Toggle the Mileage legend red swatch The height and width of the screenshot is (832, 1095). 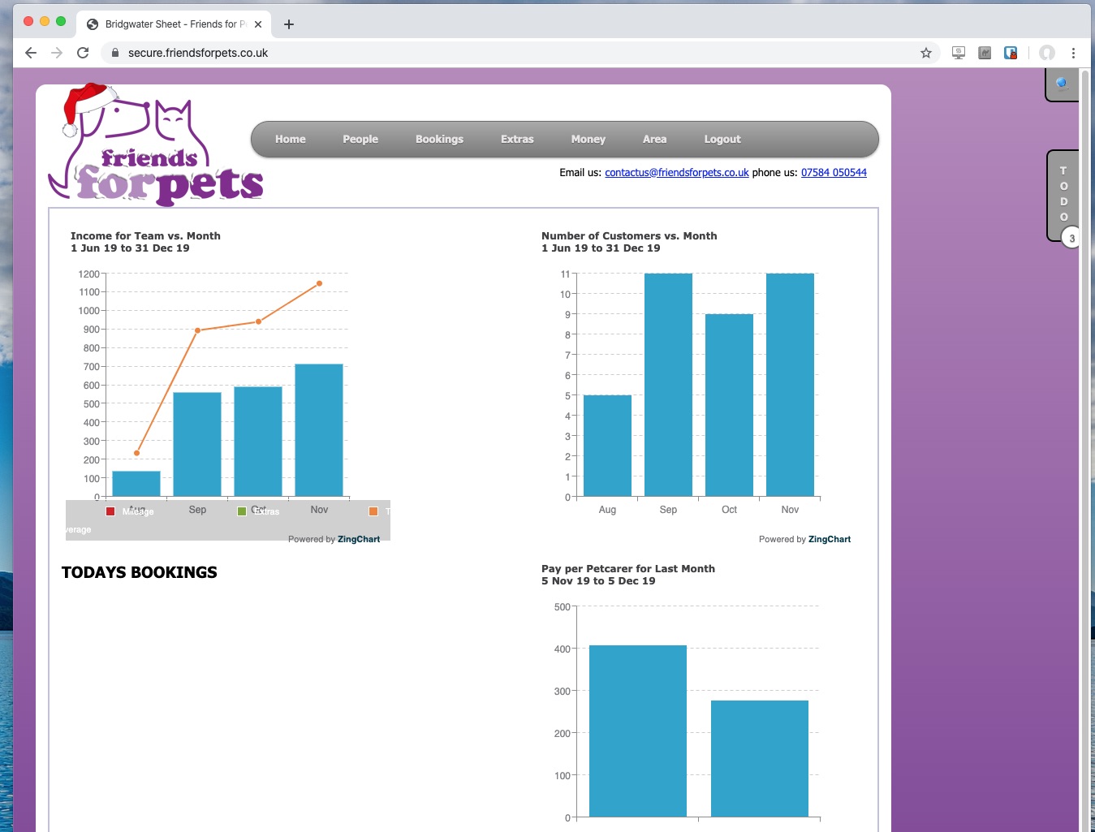tap(110, 511)
